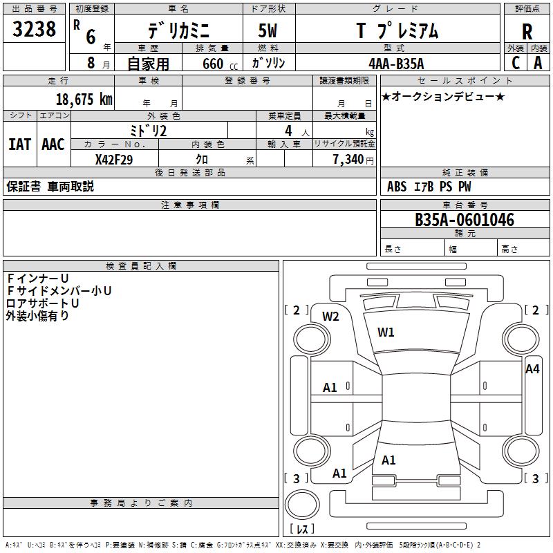Select the exterior color ミドリ2
Viewport: 553px width, 553px height.
point(148,131)
